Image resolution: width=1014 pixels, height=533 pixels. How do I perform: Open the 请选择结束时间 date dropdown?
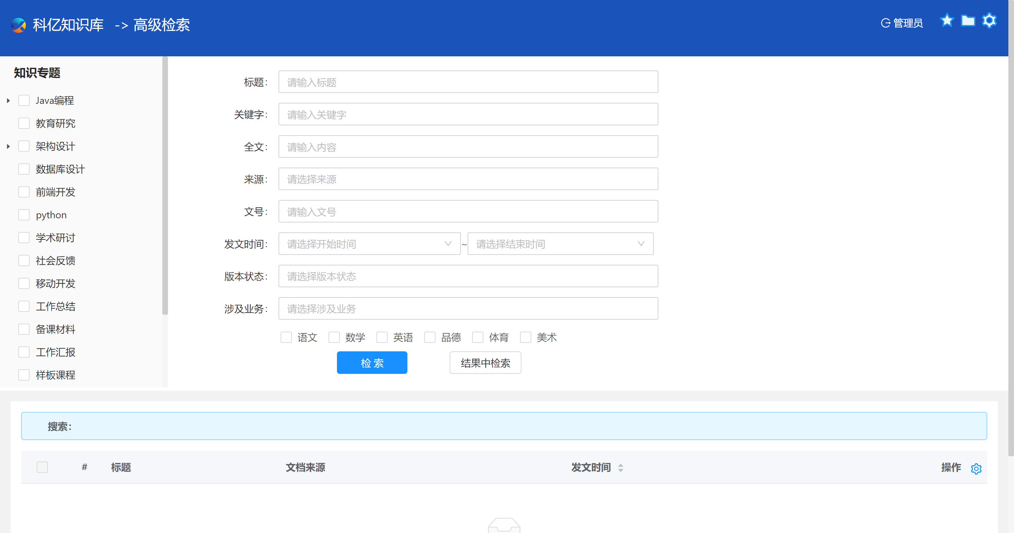tap(560, 244)
